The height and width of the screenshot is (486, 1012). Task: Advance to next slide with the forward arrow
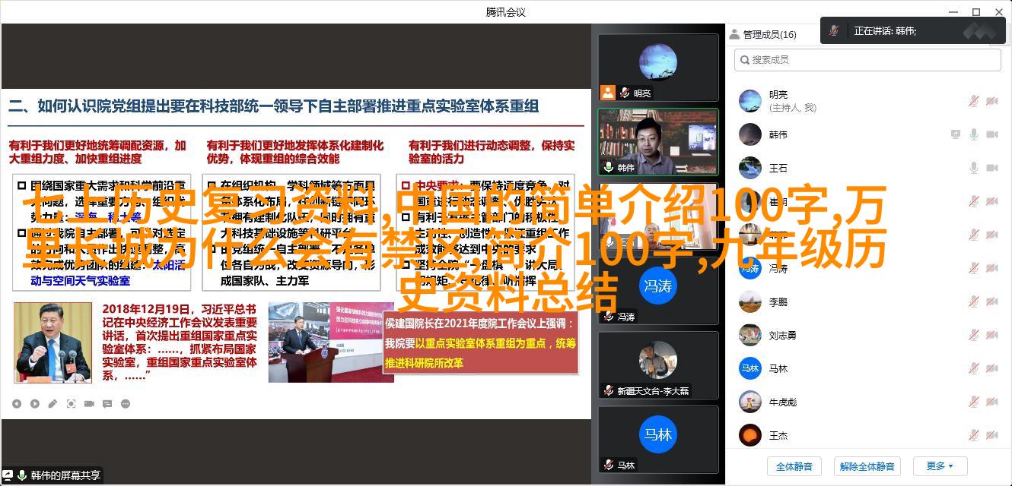35,404
